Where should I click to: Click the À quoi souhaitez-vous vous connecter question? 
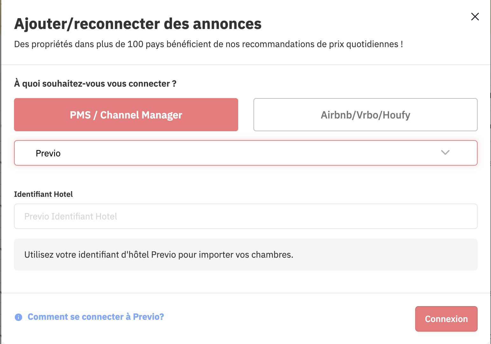click(x=95, y=84)
